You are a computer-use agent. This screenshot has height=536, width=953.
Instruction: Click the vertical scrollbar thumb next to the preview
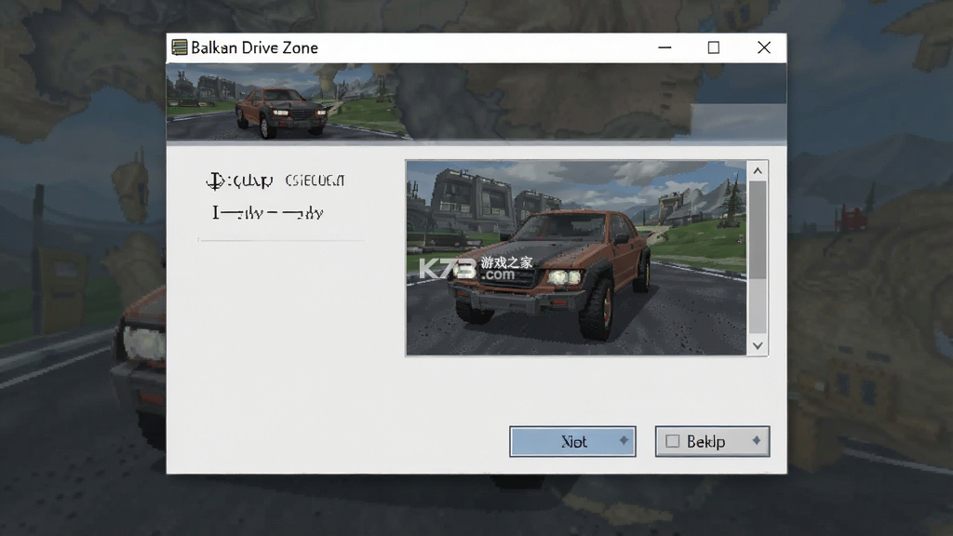758,230
